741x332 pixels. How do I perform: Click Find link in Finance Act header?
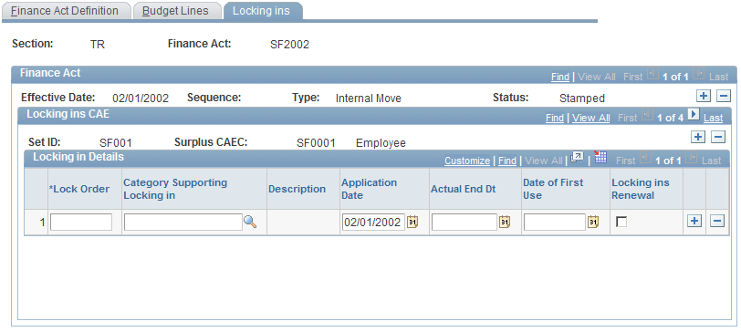coord(560,77)
